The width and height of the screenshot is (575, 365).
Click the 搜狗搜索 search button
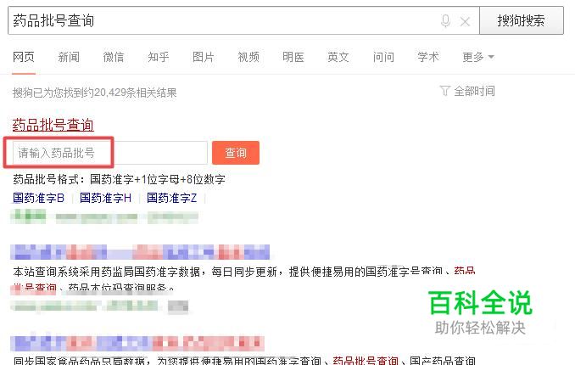pyautogui.click(x=521, y=20)
